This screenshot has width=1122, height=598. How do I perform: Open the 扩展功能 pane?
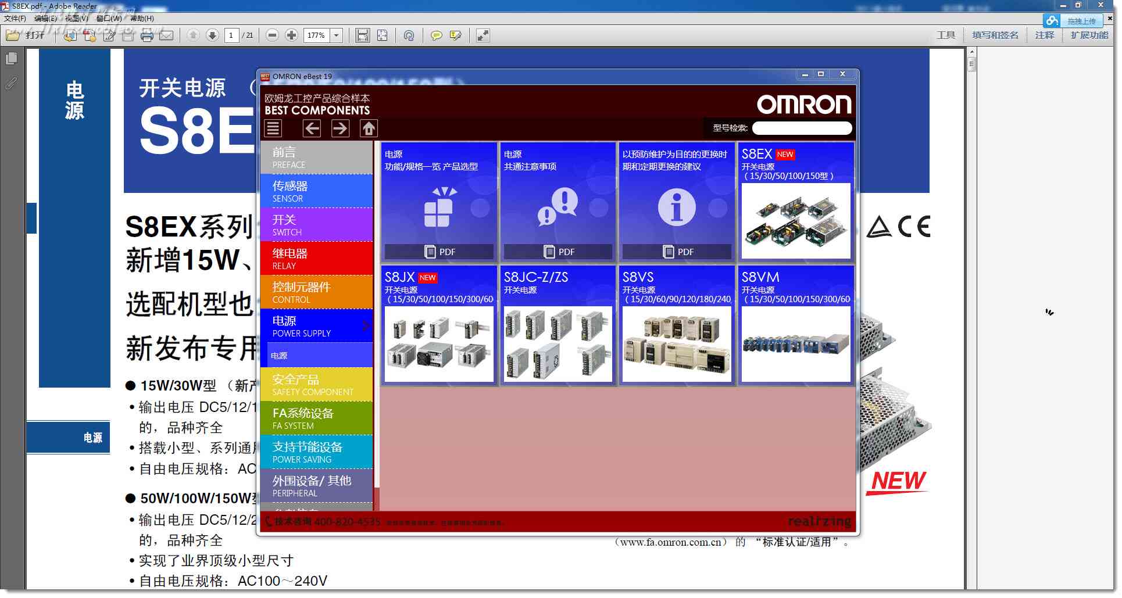(x=1089, y=35)
